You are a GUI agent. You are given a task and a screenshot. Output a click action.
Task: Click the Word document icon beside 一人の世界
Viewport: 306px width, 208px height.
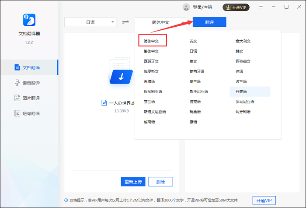[104, 103]
